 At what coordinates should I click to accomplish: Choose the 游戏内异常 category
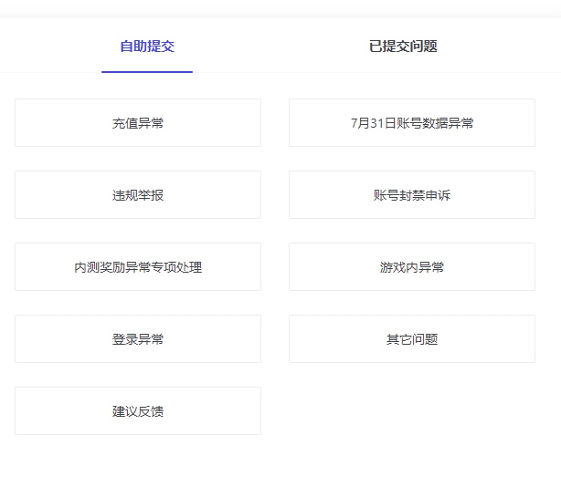(412, 266)
